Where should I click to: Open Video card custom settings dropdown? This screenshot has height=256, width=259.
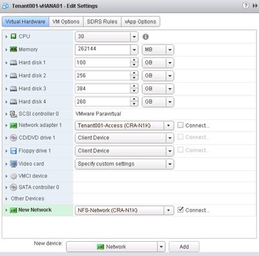[170, 164]
